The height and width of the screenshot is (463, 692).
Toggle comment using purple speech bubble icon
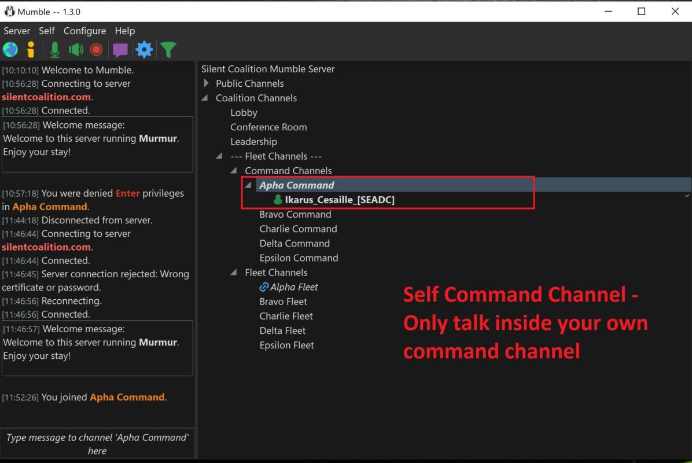pyautogui.click(x=120, y=50)
